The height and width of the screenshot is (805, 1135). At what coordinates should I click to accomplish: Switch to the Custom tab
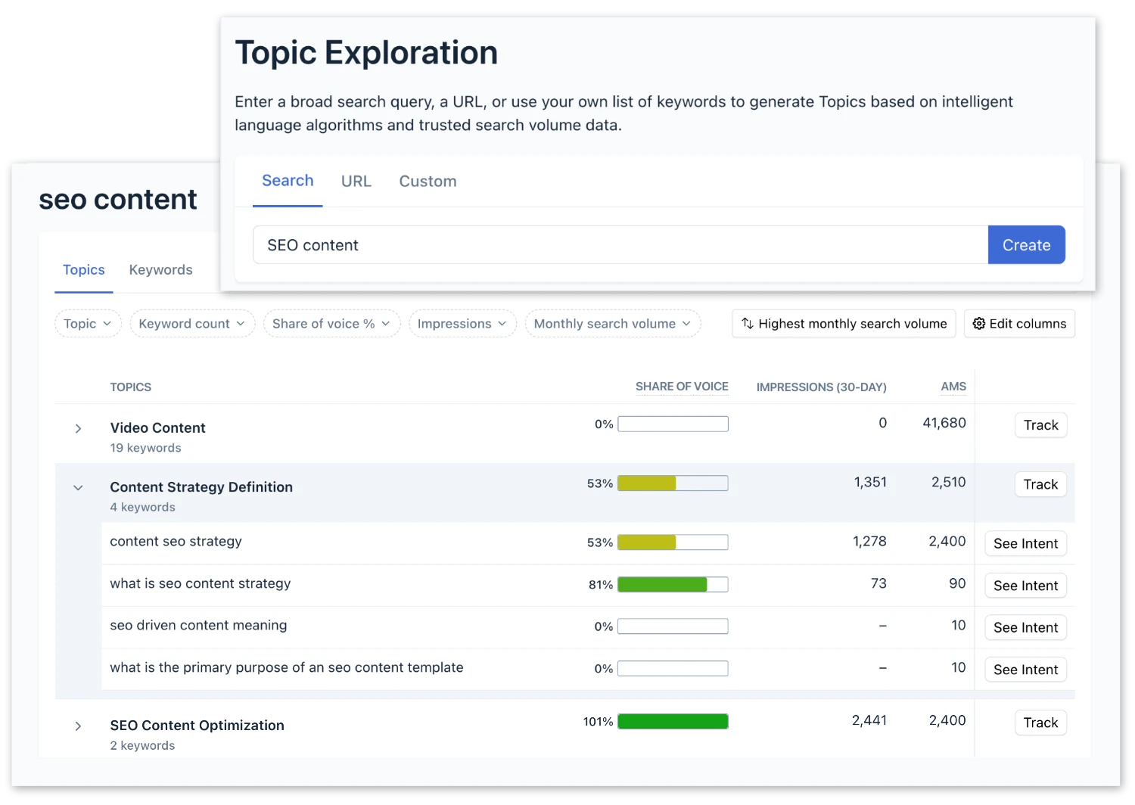[428, 181]
